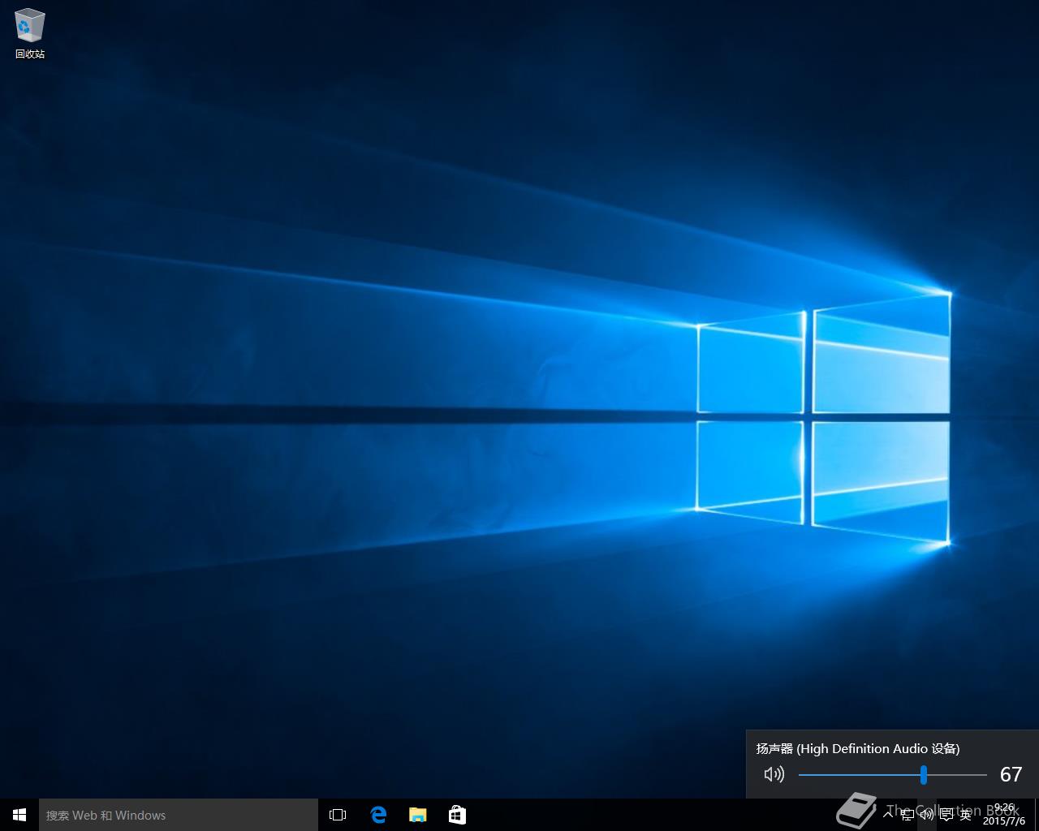Viewport: 1039px width, 831px height.
Task: Open File Explorer from the taskbar
Action: pos(417,815)
